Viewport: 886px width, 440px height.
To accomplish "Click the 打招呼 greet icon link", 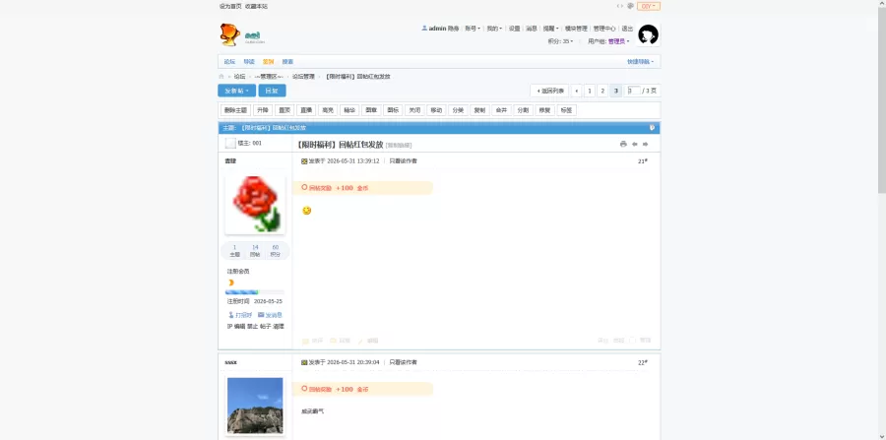I will [240, 315].
